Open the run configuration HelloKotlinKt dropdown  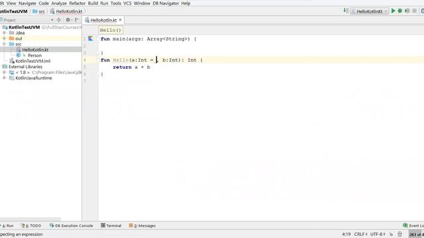click(370, 11)
